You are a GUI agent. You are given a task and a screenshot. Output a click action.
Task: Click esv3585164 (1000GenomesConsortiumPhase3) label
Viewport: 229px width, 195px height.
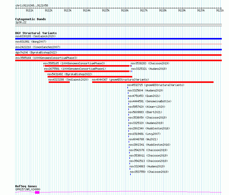[46, 58]
